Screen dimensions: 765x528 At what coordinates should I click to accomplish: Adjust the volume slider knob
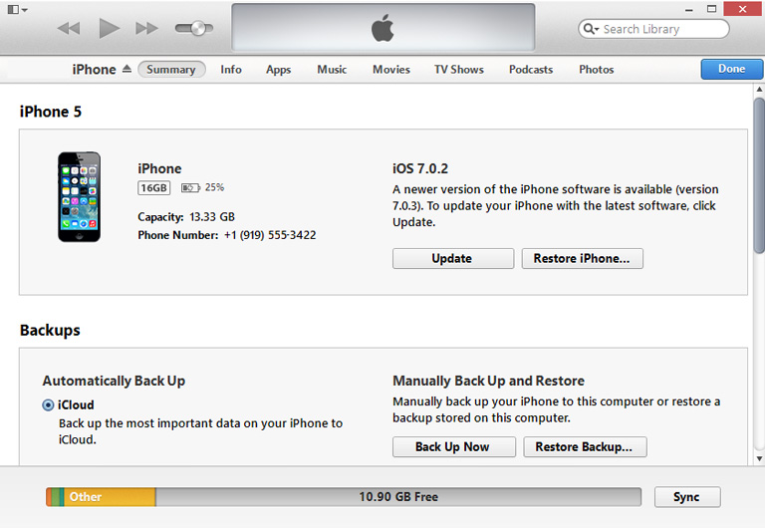coord(198,28)
